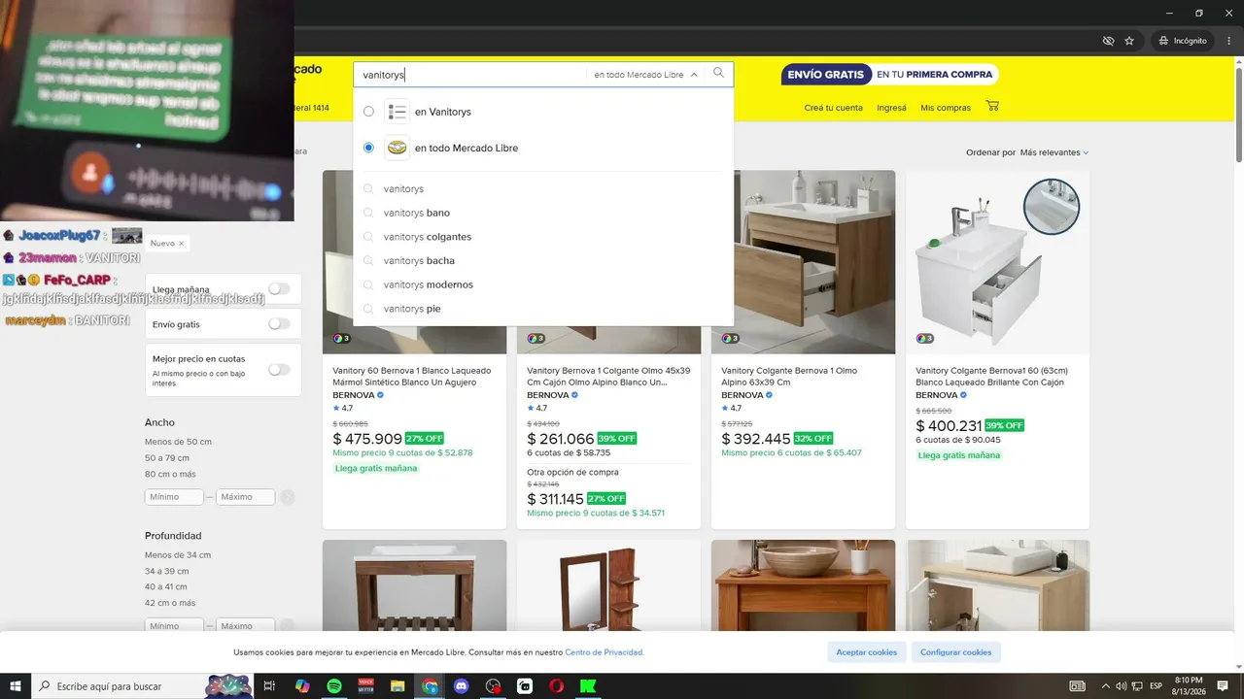Image resolution: width=1244 pixels, height=699 pixels.
Task: Click color variants badge on Blanco Laqueado Brillante vanity
Action: (923, 338)
